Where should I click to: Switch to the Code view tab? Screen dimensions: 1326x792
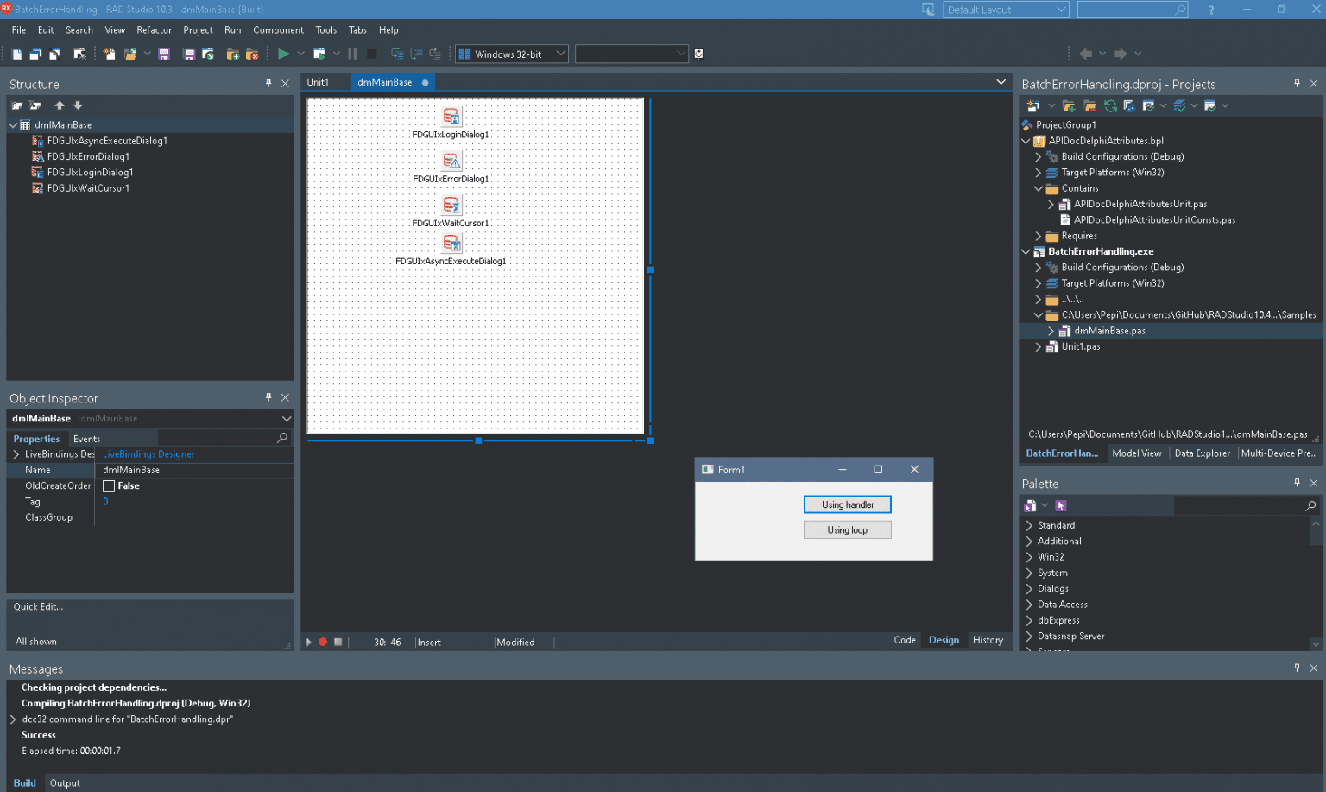pos(905,640)
